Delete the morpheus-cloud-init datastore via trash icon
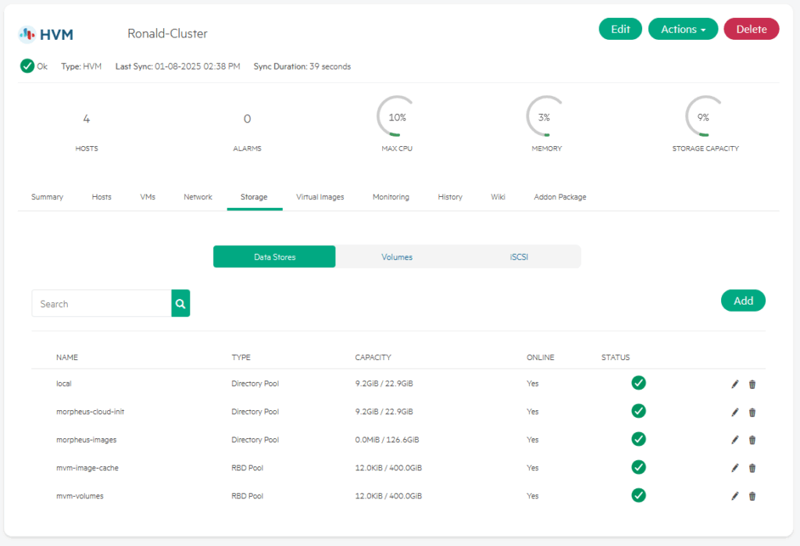 pyautogui.click(x=752, y=412)
